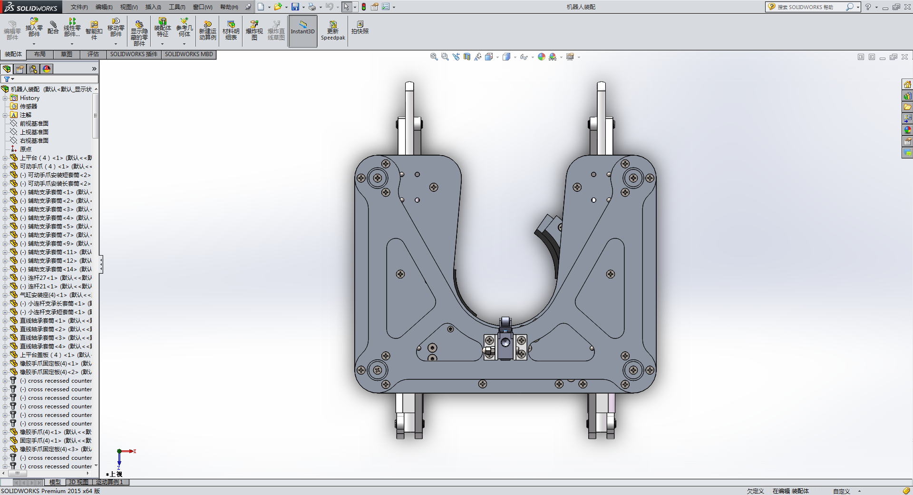Screen dimensions: 913x495
Task: Click the Edit Appearance color ball icon
Action: (541, 57)
